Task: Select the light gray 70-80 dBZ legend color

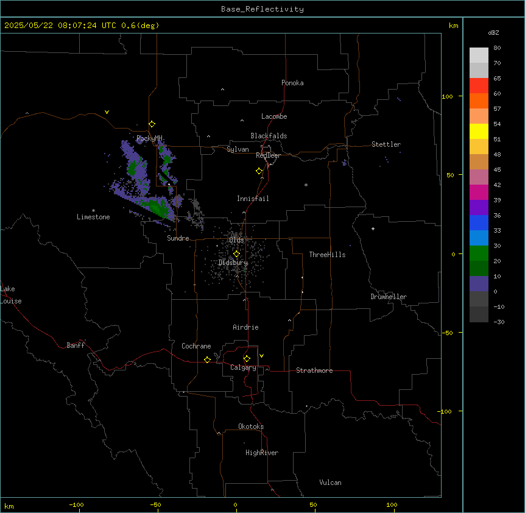Action: (x=479, y=55)
